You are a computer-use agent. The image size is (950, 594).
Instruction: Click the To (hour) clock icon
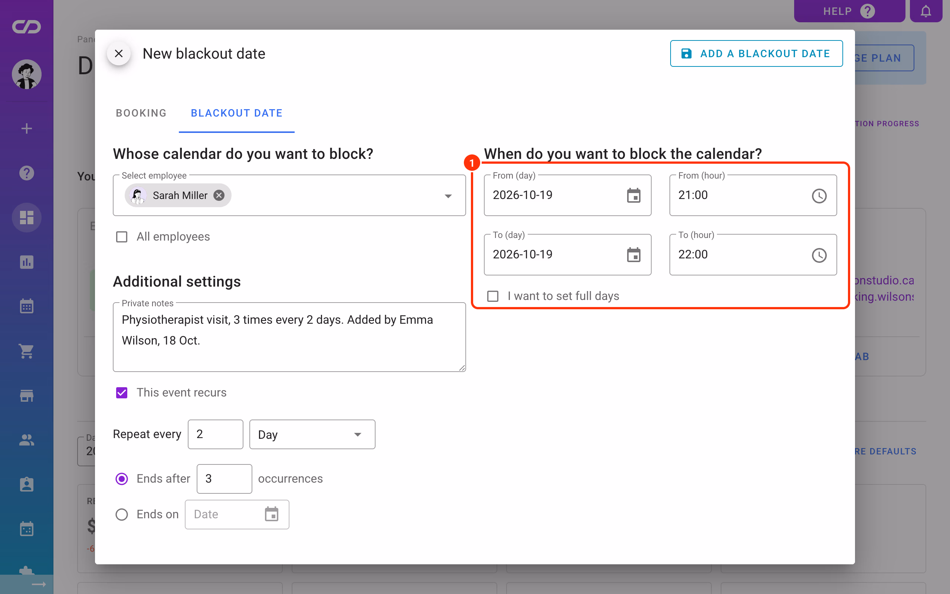click(819, 255)
